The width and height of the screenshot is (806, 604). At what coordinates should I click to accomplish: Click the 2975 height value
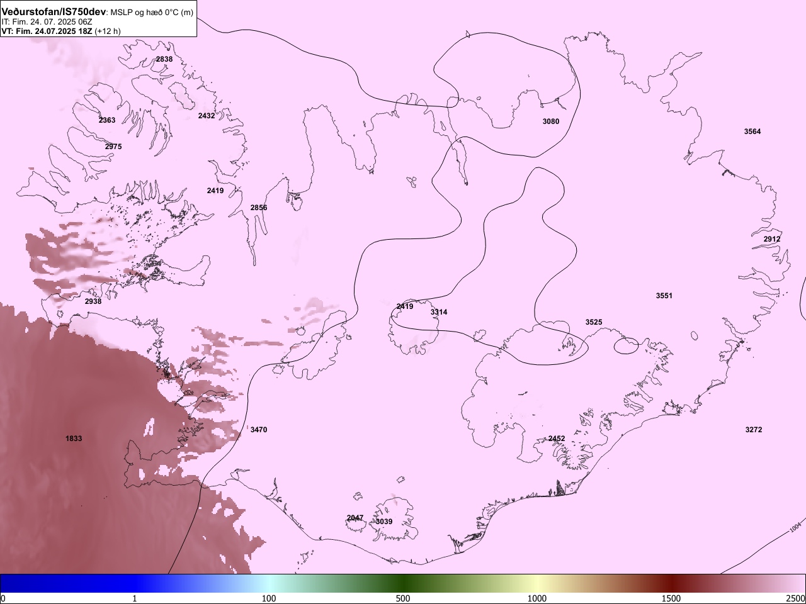(113, 147)
